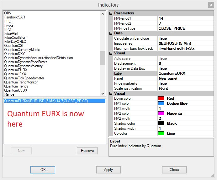Screen dimensions: 217x180
Task: Select QuantumDynamicAccumulationAndDistribution indicator
Action: [39, 58]
